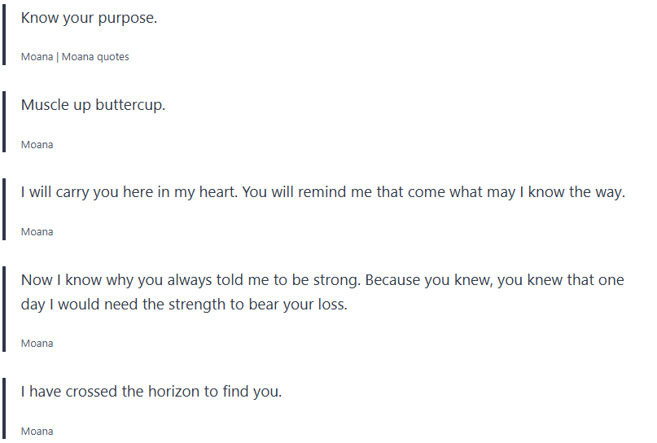Open Moana link beneath the "heart" quote
This screenshot has height=443, width=657.
coord(37,232)
